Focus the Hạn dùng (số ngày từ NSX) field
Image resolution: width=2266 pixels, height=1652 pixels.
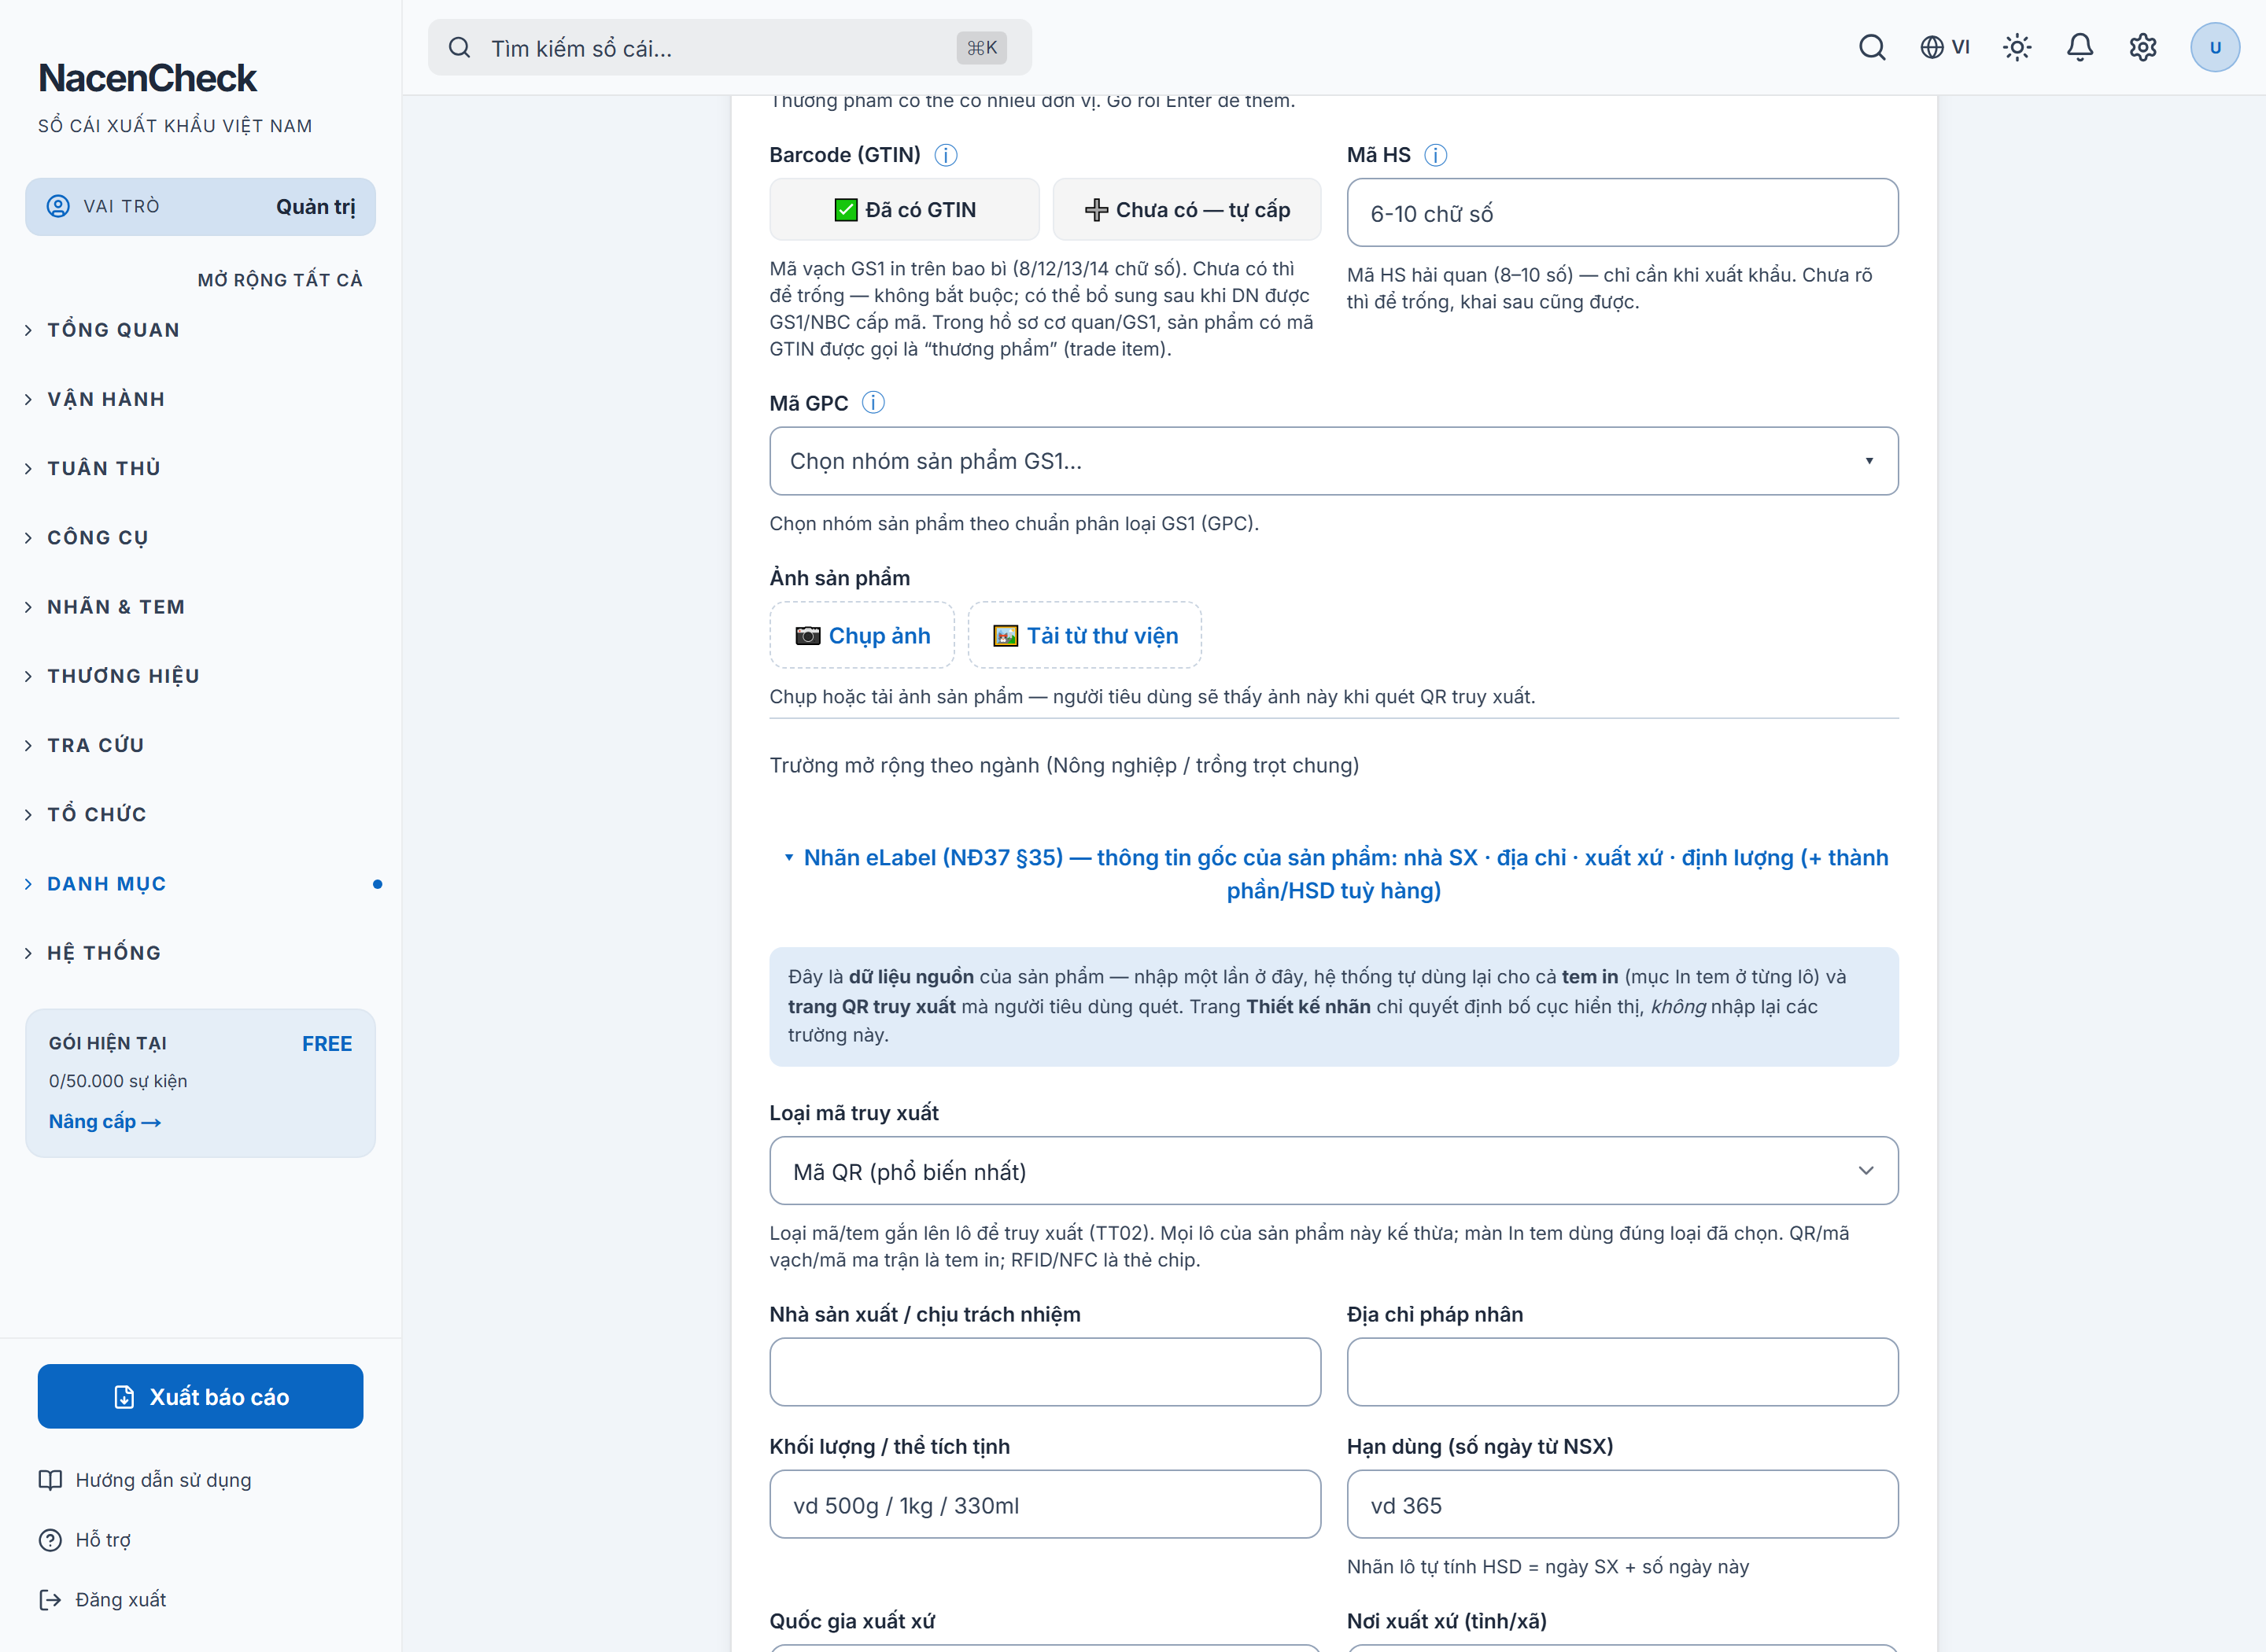click(1622, 1504)
